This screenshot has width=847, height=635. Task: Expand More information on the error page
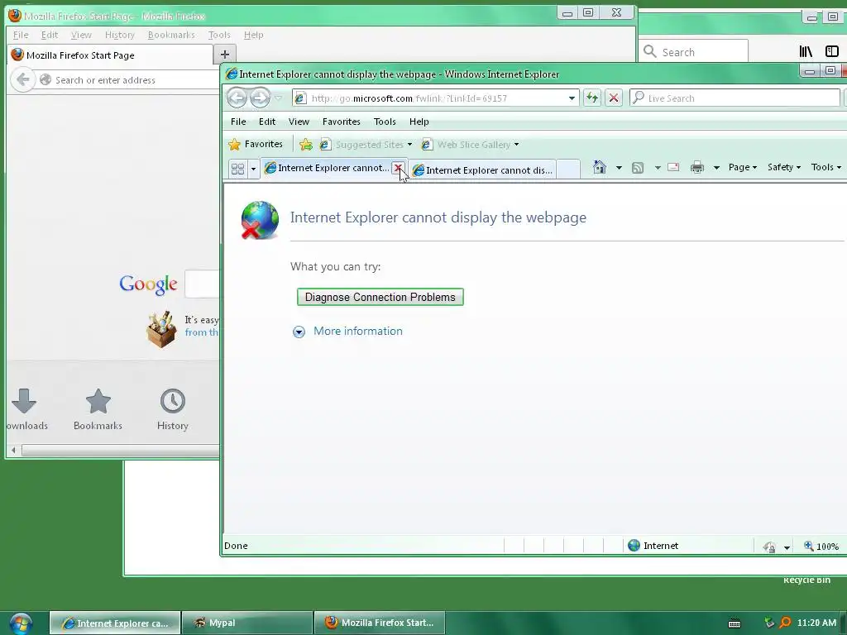[299, 332]
